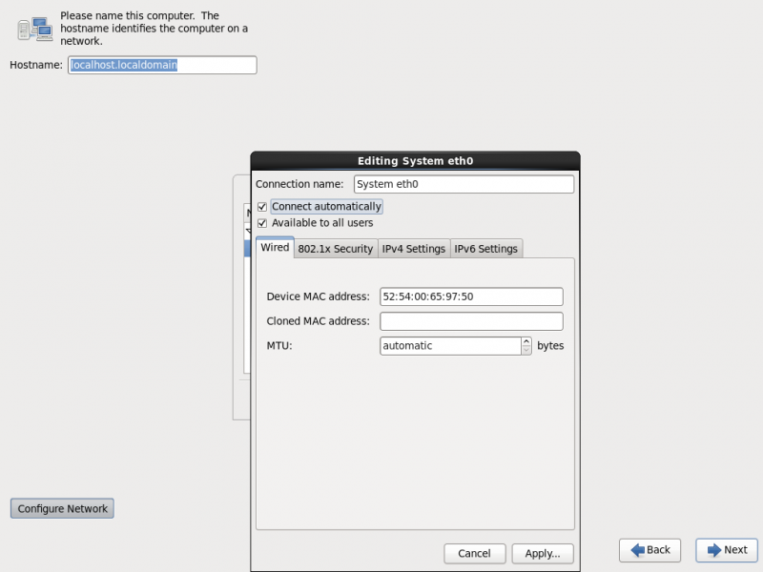The height and width of the screenshot is (572, 763).
Task: Go back with the Back arrow button
Action: coord(650,550)
